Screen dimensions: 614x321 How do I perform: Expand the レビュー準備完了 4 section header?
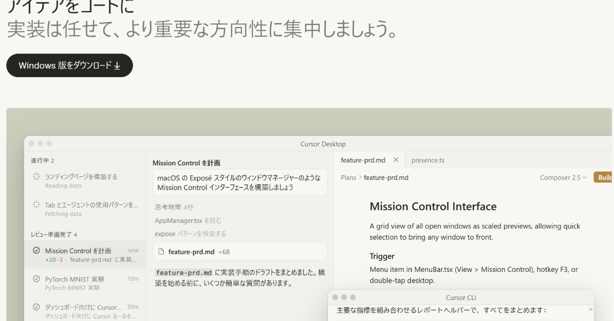click(x=54, y=235)
